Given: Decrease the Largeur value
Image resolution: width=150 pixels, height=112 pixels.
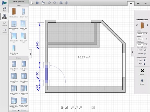Looking at the screenshot, I should click(144, 34).
